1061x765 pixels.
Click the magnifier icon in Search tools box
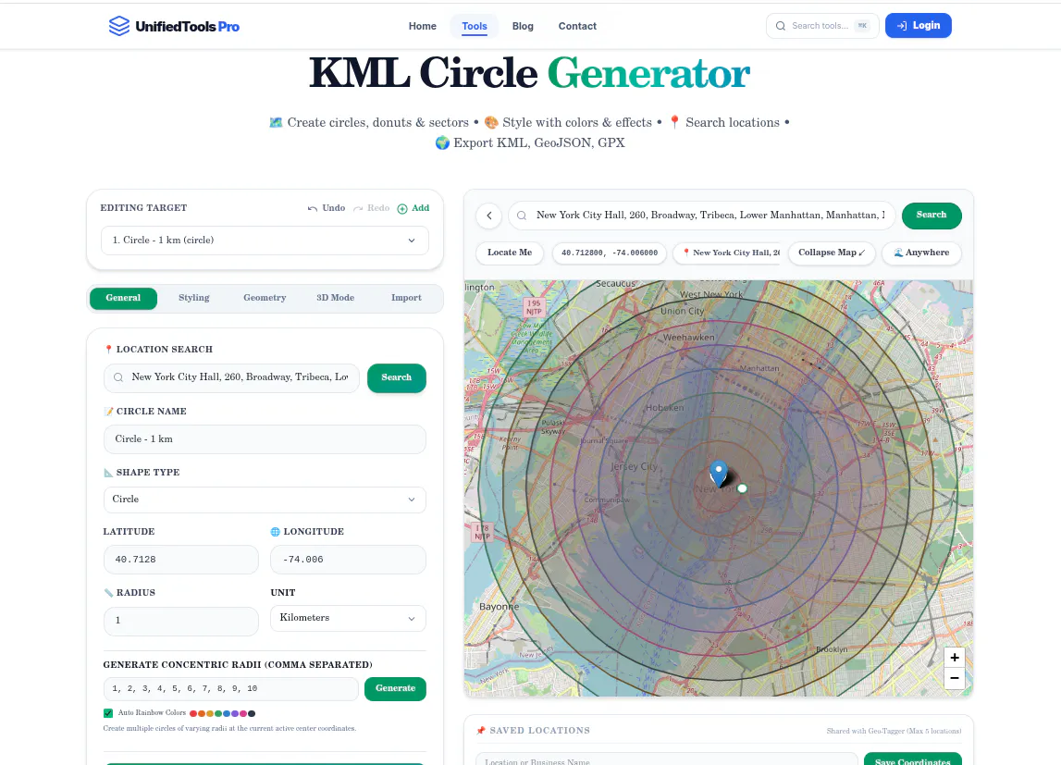tap(780, 26)
